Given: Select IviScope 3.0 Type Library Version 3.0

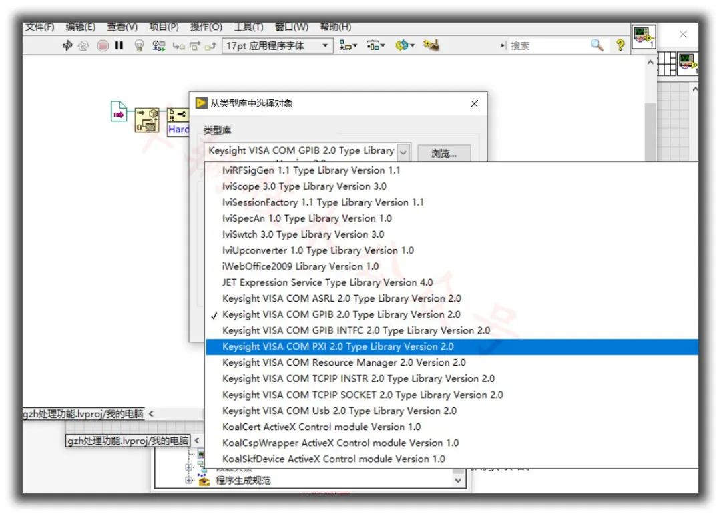Looking at the screenshot, I should point(451,186).
